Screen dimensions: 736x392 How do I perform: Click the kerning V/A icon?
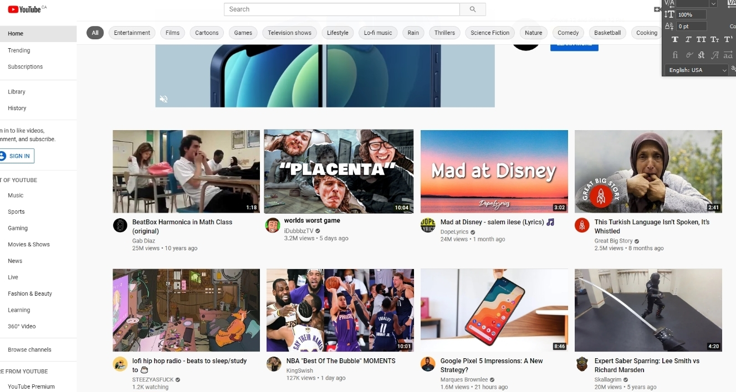click(669, 3)
